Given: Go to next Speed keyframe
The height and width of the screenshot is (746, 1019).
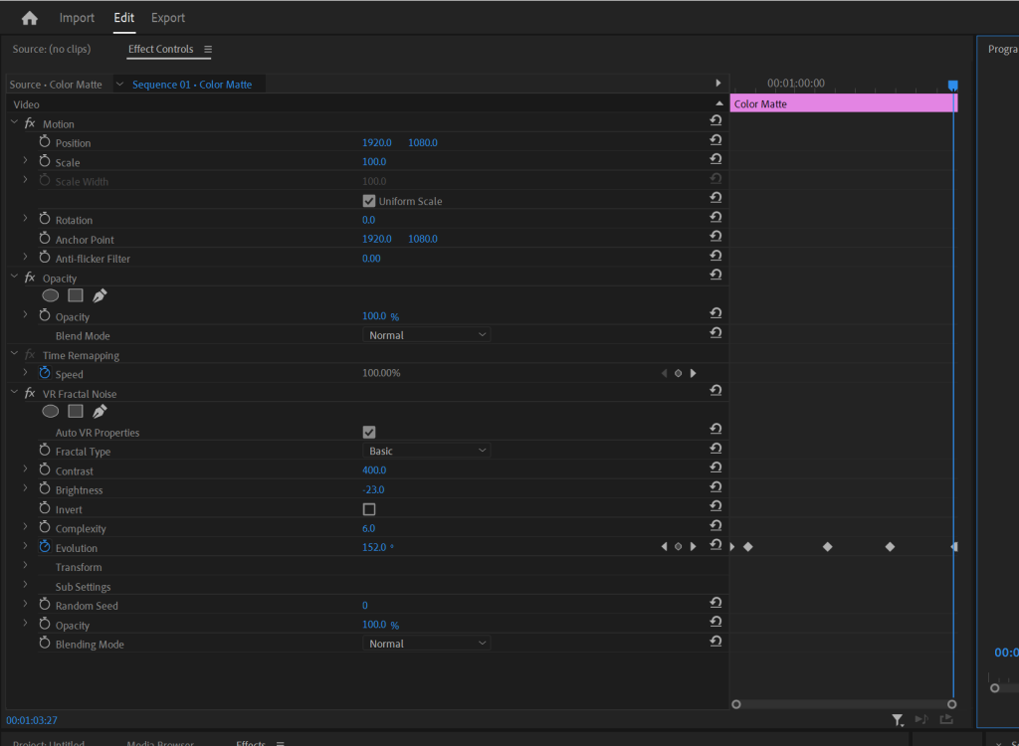Looking at the screenshot, I should click(694, 373).
